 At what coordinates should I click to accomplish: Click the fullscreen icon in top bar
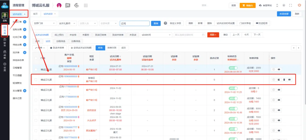click(x=290, y=5)
